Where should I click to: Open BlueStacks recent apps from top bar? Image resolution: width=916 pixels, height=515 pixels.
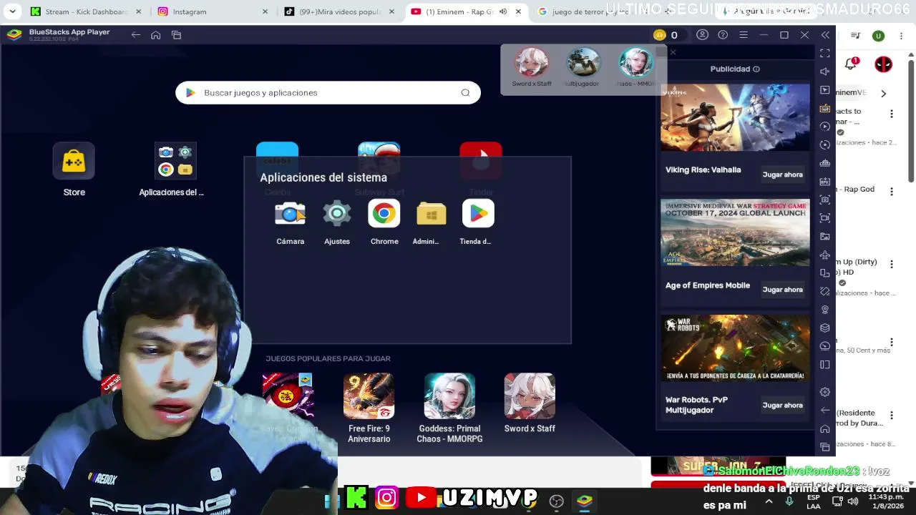pyautogui.click(x=176, y=35)
